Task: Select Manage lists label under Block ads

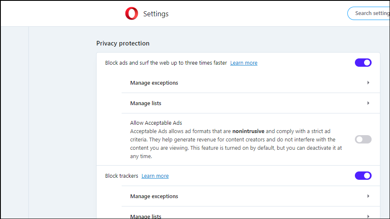Action: click(145, 103)
